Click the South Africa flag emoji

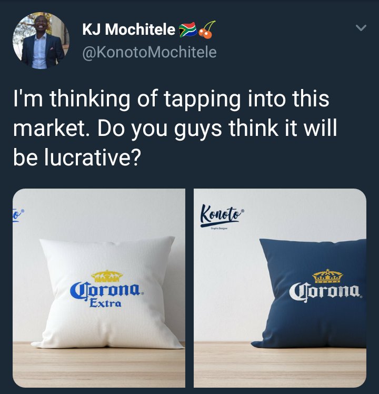[x=187, y=29]
